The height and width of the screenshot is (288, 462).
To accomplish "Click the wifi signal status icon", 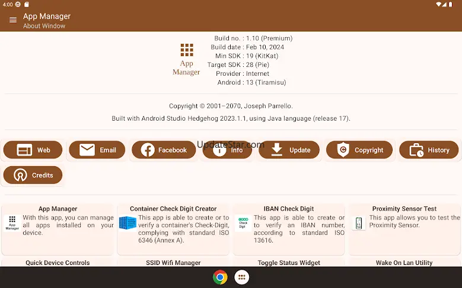I will [x=439, y=4].
